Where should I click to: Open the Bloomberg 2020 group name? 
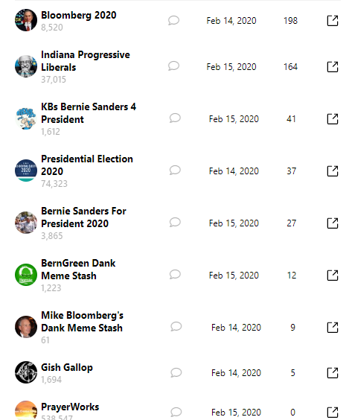click(x=79, y=16)
